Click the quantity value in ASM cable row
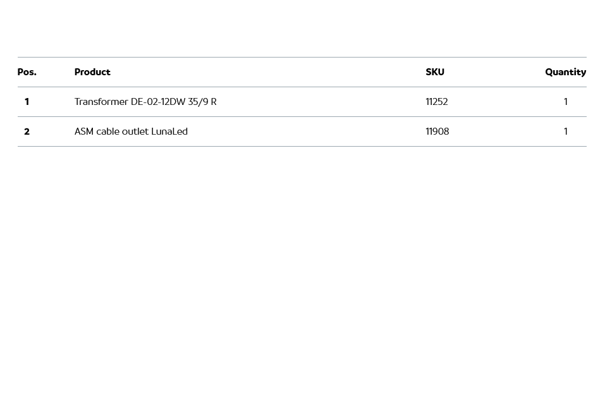The width and height of the screenshot is (605, 416). [566, 132]
